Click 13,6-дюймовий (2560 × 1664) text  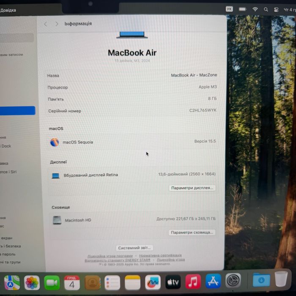pos(187,174)
